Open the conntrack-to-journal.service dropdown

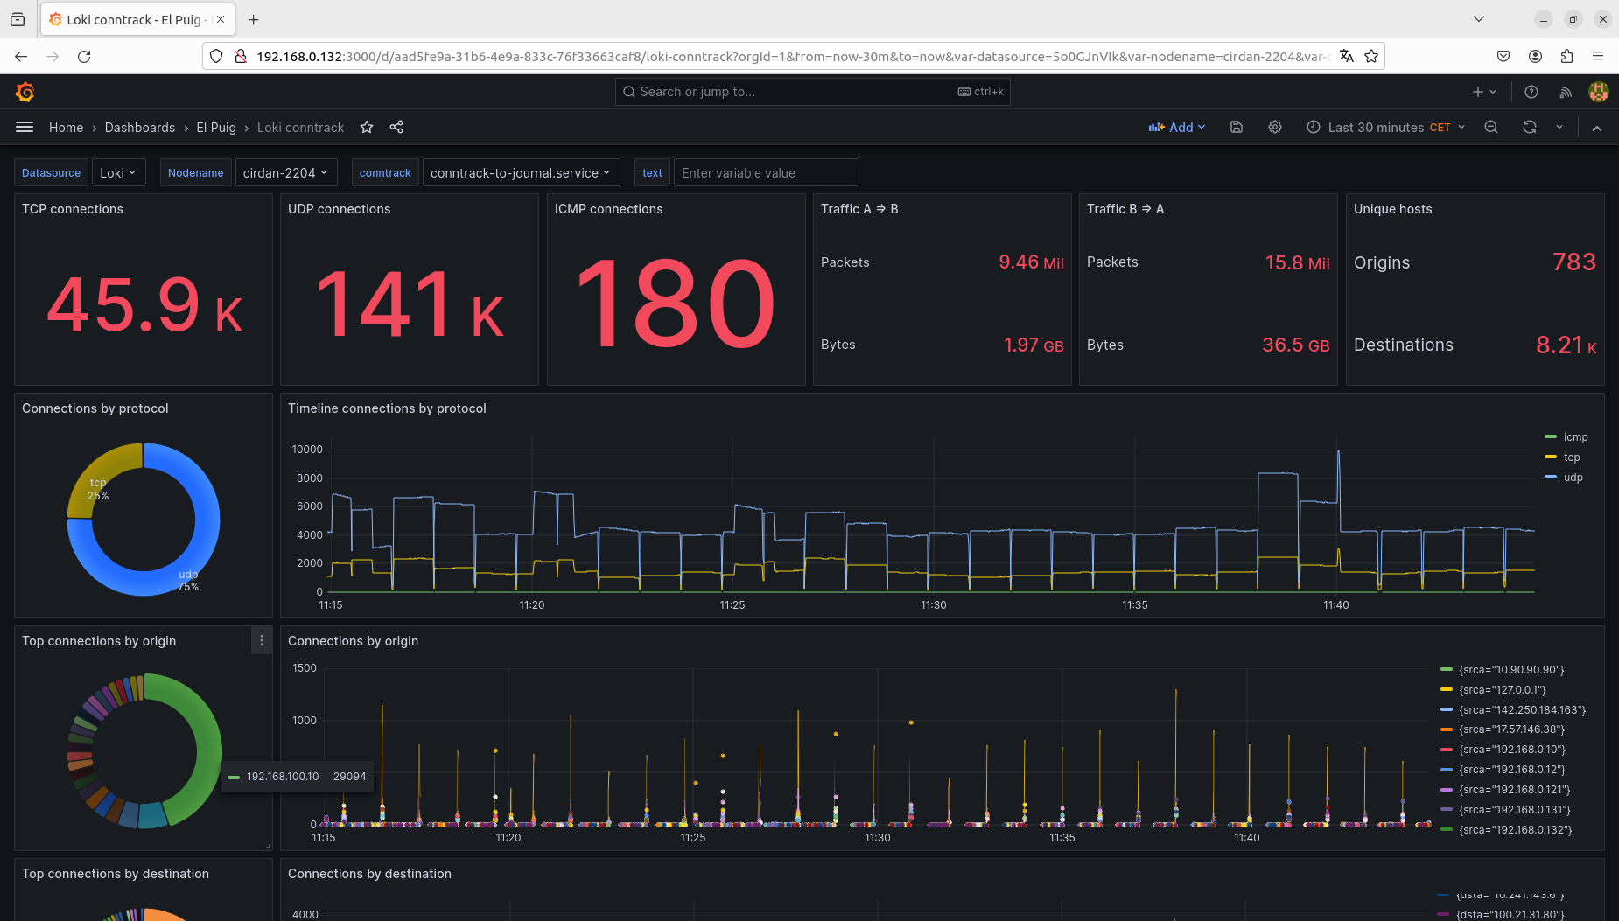pos(520,173)
